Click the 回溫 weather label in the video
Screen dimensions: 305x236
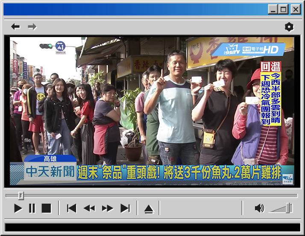tap(271, 67)
